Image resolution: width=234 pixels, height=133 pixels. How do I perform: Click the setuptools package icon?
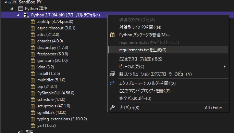tap(33, 106)
